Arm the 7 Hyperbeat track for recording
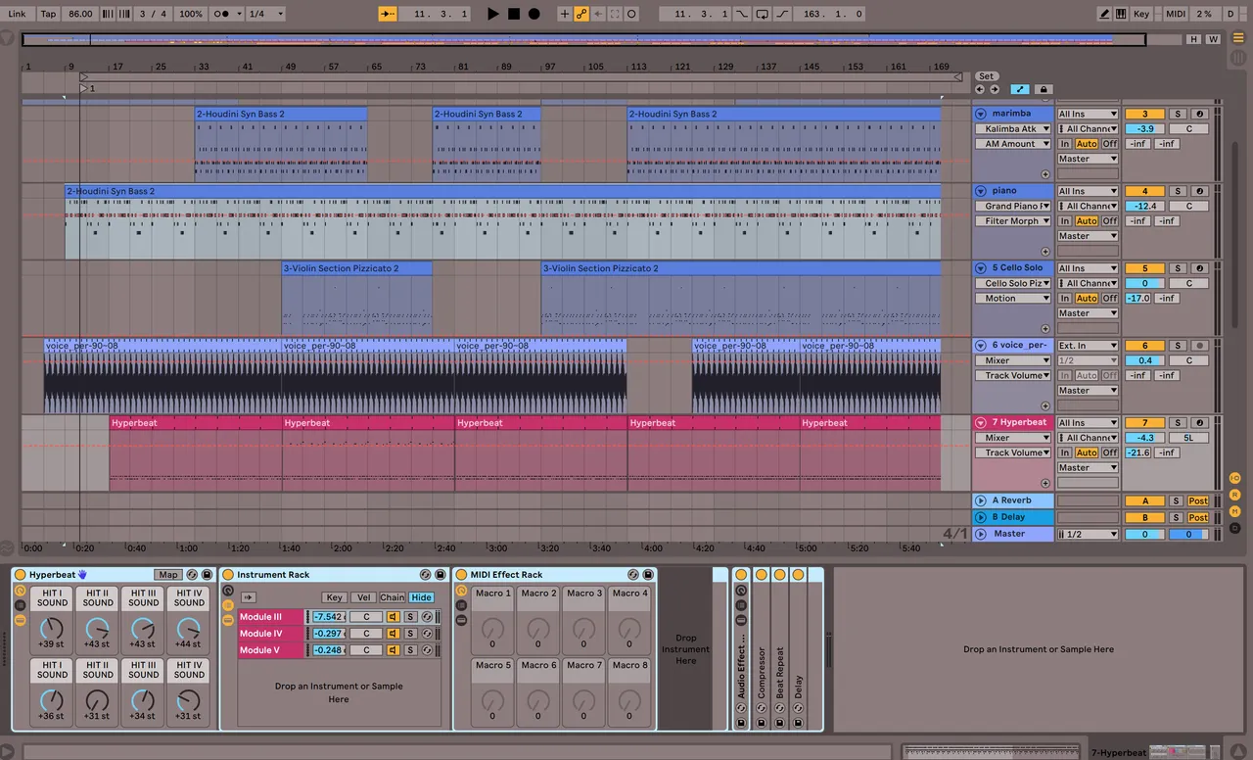This screenshot has width=1253, height=760. click(x=1198, y=423)
